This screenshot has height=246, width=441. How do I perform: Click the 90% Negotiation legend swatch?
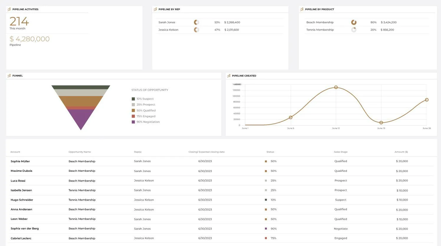point(133,122)
